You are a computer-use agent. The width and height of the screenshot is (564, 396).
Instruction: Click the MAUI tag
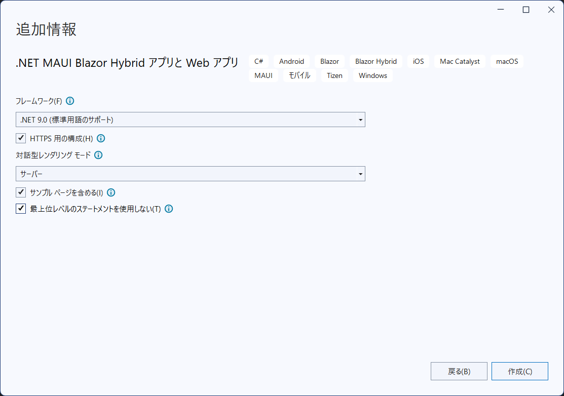coord(264,75)
